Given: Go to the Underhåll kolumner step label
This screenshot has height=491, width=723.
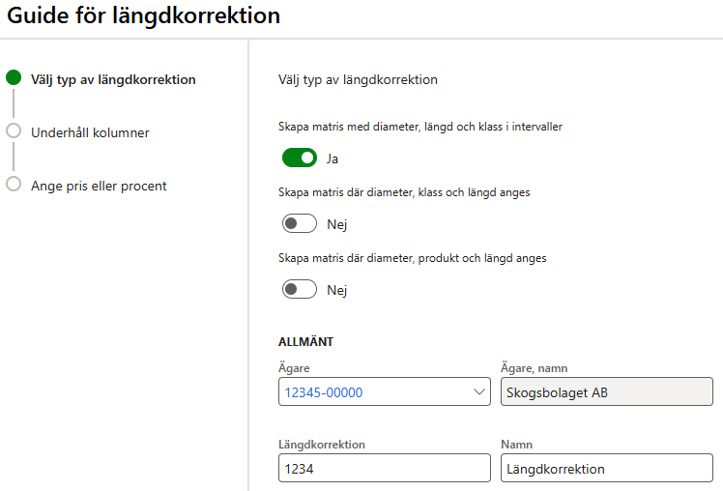Looking at the screenshot, I should point(90,132).
